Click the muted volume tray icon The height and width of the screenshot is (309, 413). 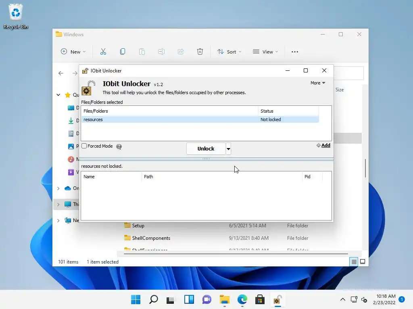pos(364,299)
